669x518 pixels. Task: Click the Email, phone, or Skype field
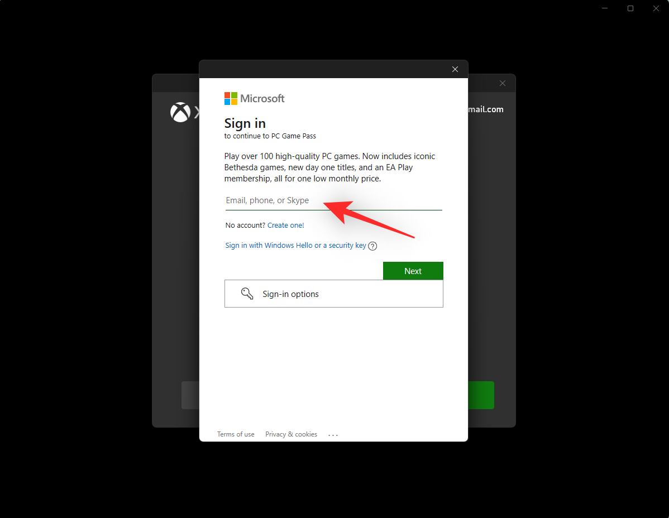coord(333,200)
